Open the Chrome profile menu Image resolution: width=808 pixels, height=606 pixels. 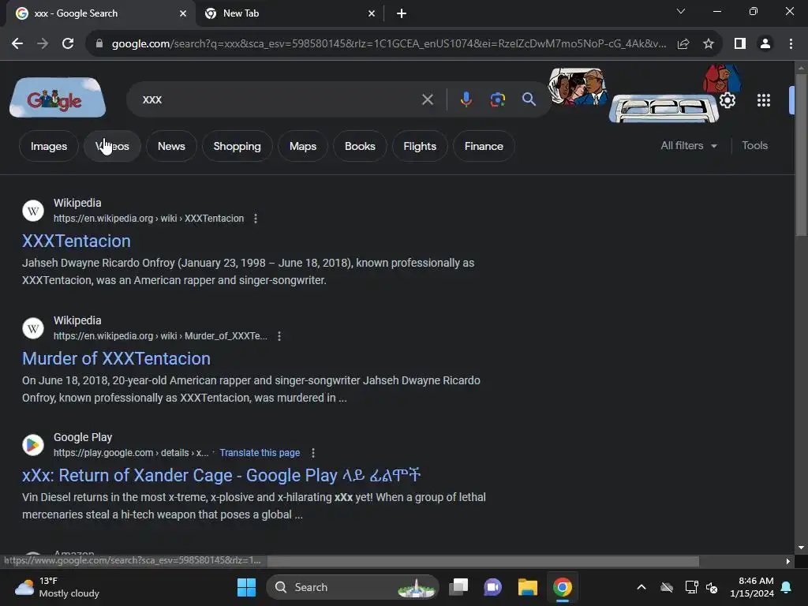(x=765, y=44)
